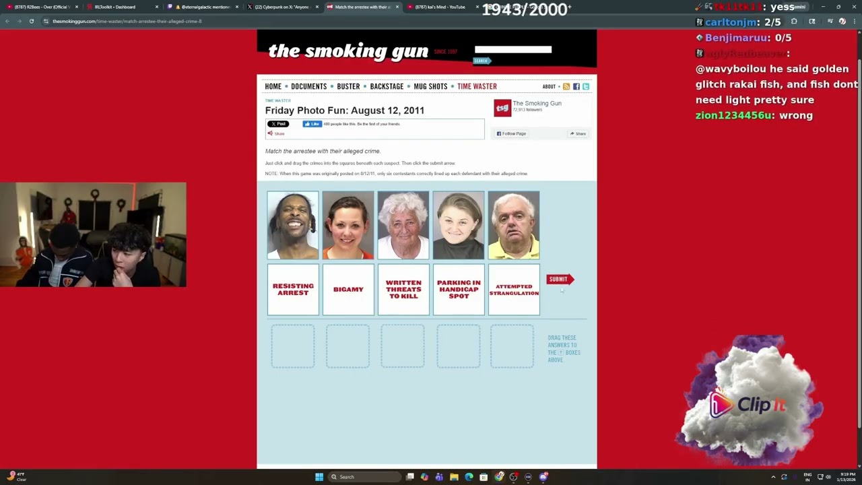Click the red Share link under X Post
862x485 pixels.
(276, 133)
